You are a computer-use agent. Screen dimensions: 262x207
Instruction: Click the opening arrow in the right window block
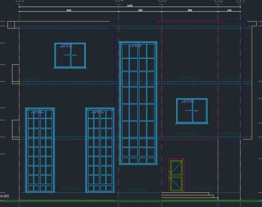[x=188, y=111]
